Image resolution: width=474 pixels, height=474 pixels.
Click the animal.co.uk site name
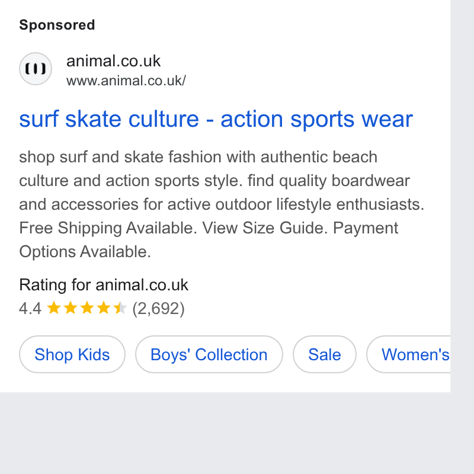pos(113,61)
